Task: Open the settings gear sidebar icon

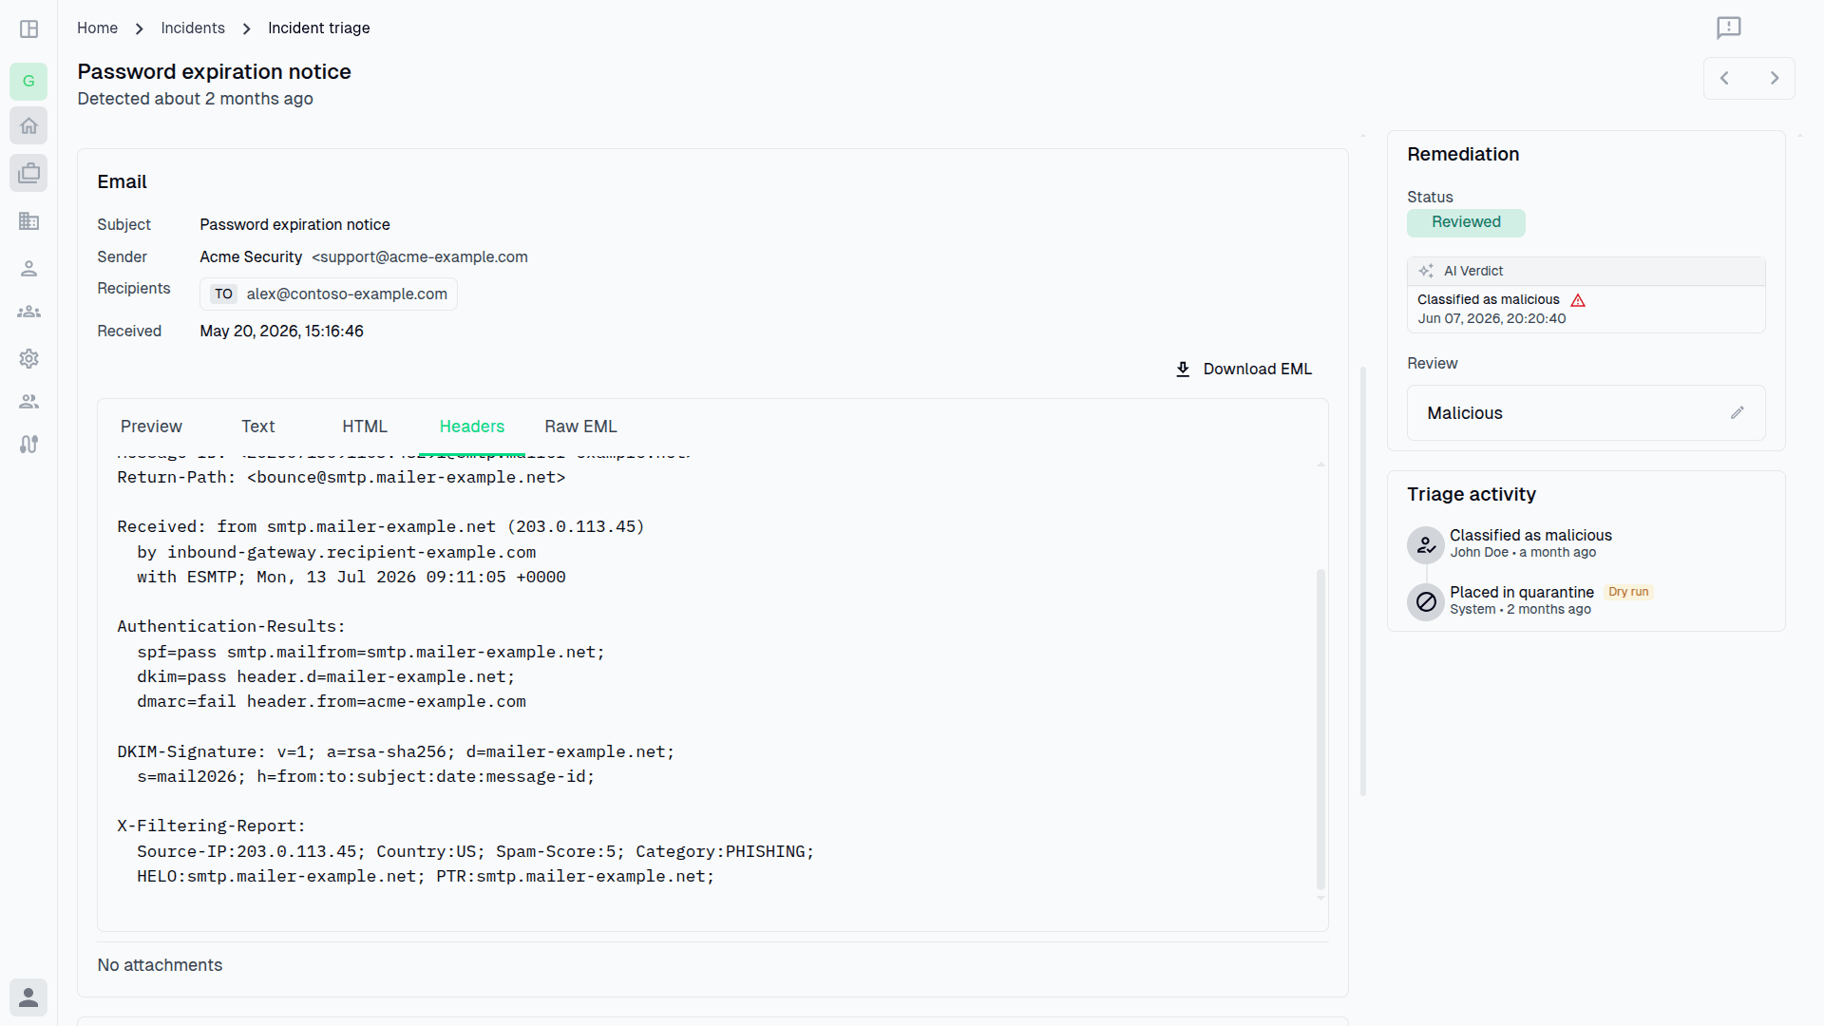Action: [28, 358]
